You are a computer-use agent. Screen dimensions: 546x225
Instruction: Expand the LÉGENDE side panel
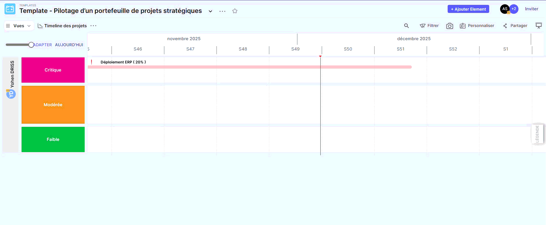click(537, 134)
